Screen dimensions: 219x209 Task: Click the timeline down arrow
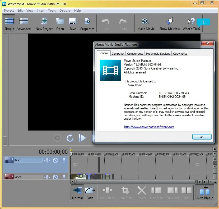click(215, 166)
